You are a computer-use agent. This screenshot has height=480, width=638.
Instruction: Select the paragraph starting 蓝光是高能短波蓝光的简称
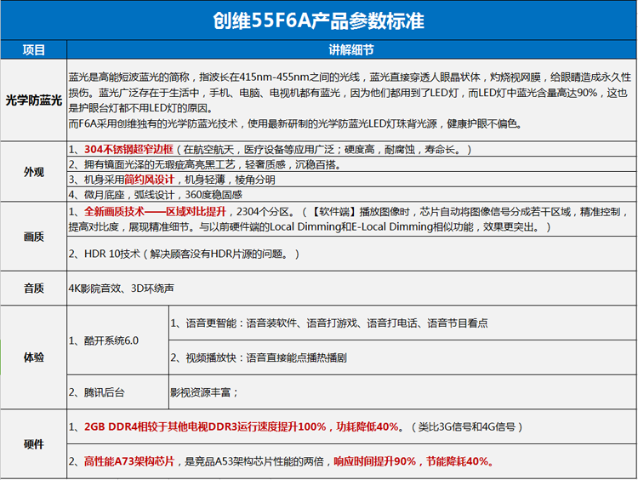350,93
